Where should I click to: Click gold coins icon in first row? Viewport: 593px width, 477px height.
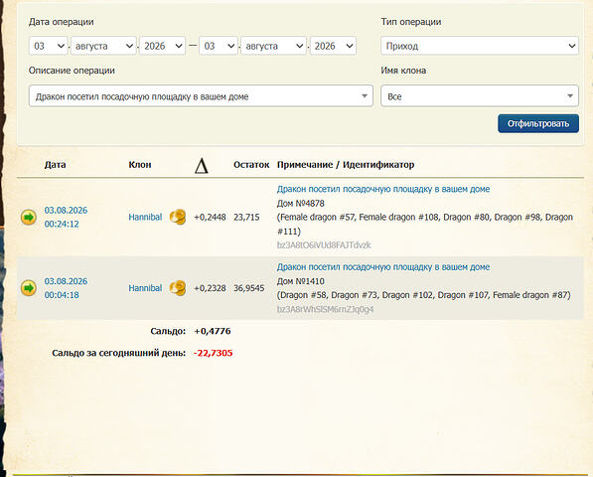178,217
